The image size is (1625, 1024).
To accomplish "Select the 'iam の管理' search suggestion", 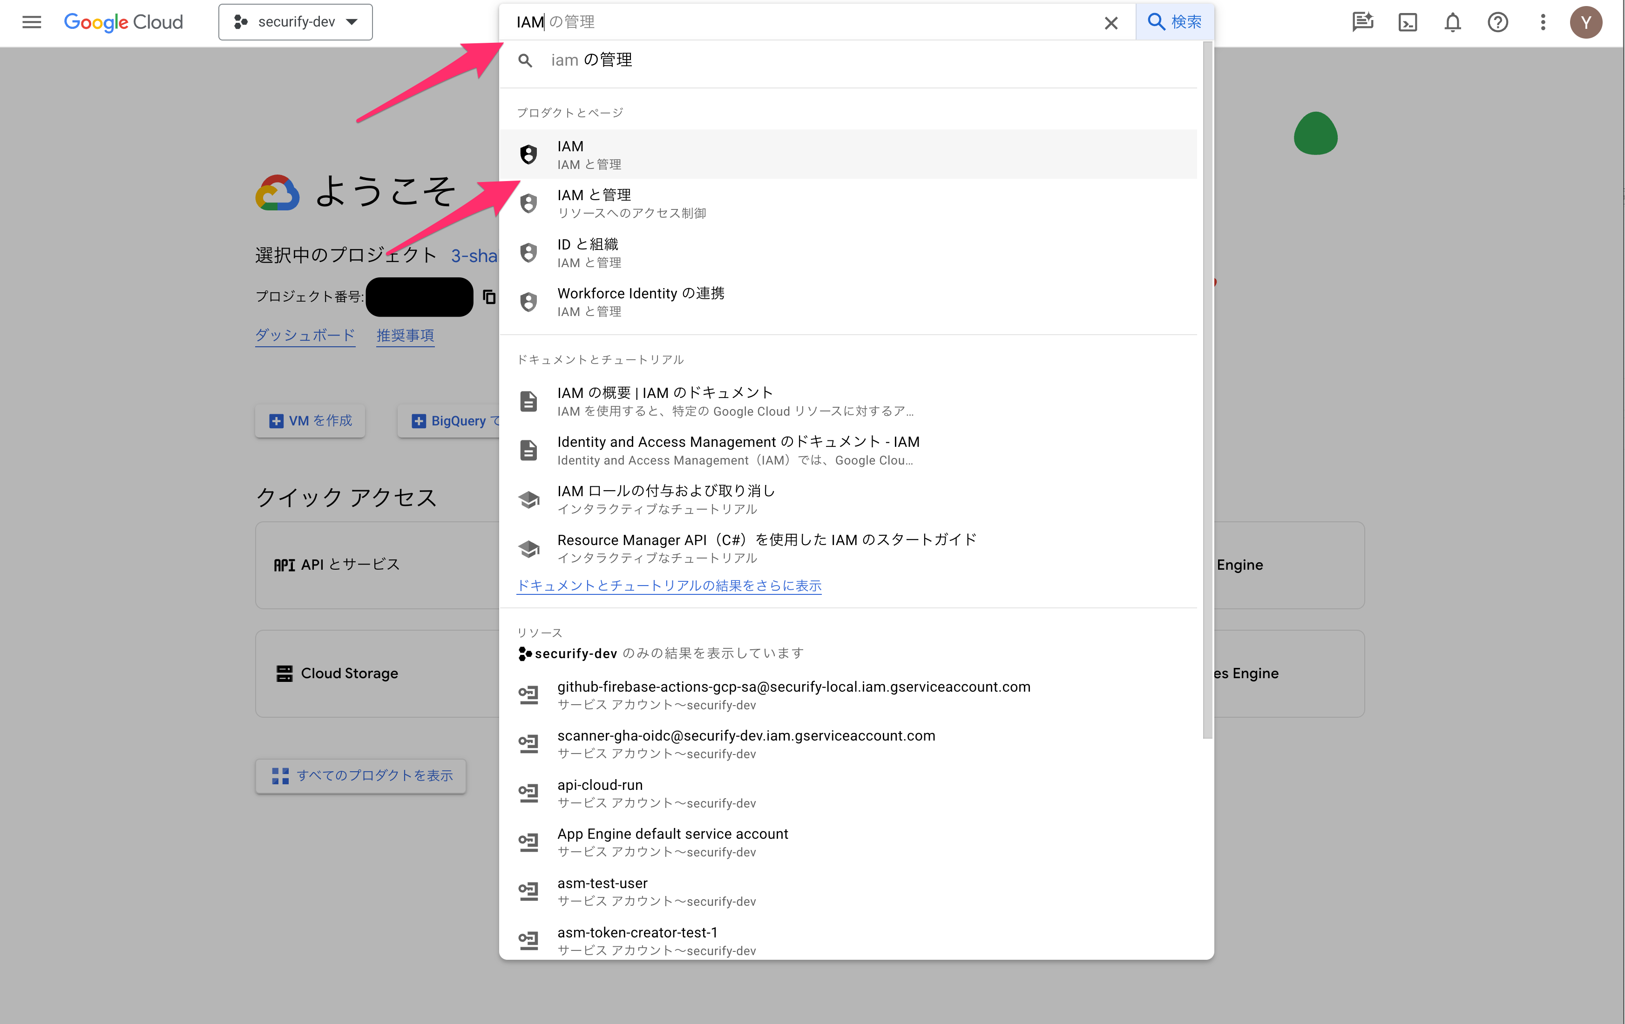I will pos(848,61).
